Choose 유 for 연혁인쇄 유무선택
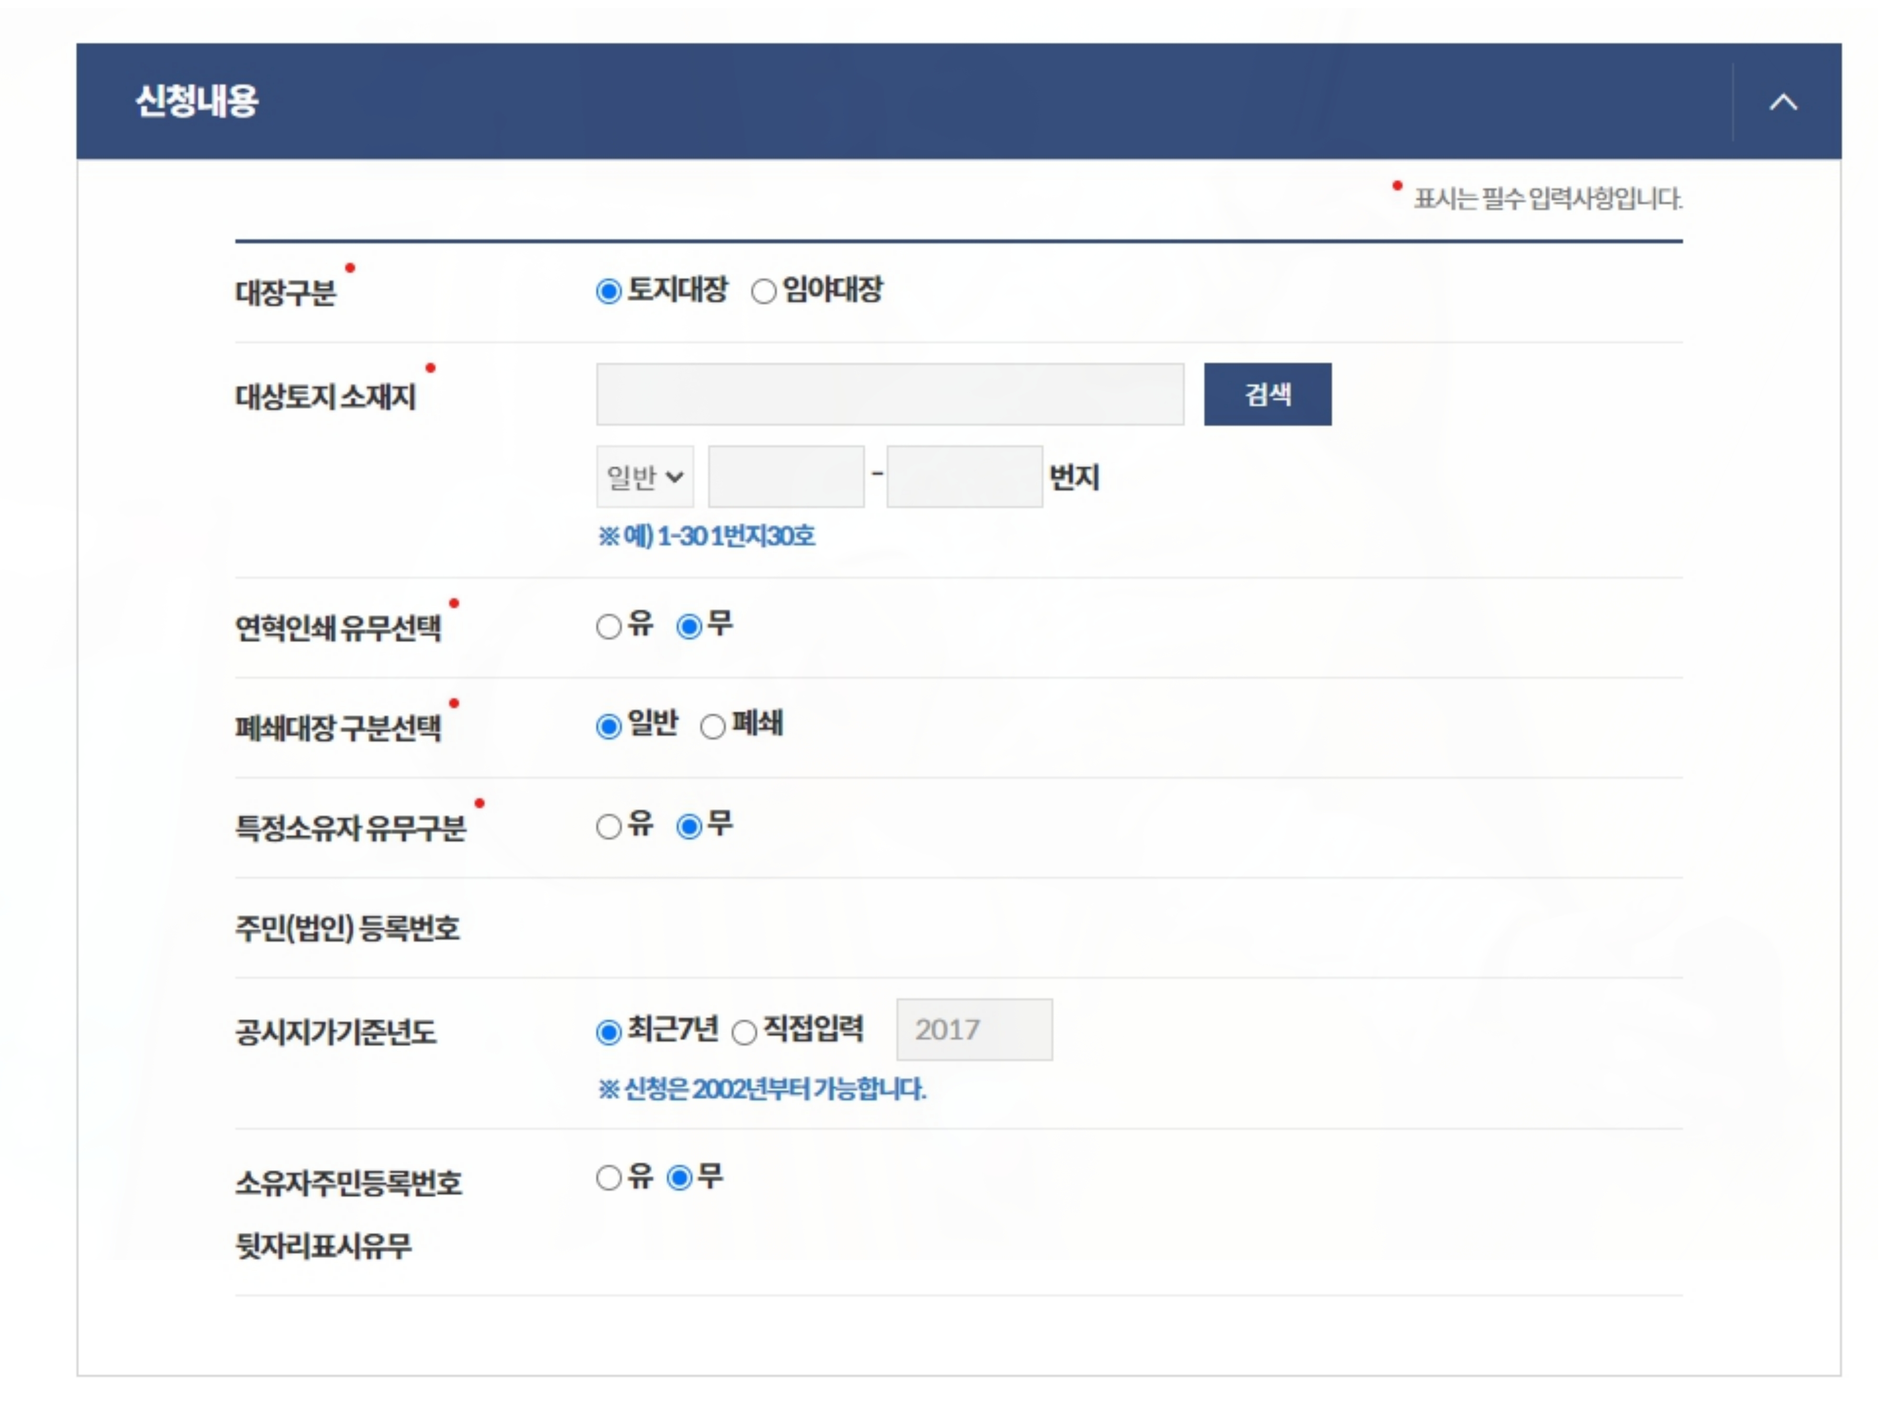Viewport: 1897px width, 1418px height. pyautogui.click(x=608, y=627)
